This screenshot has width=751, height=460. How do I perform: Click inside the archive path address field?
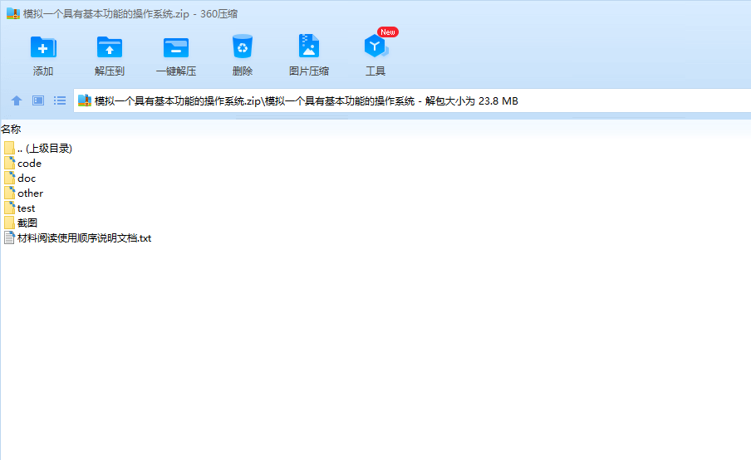click(412, 100)
